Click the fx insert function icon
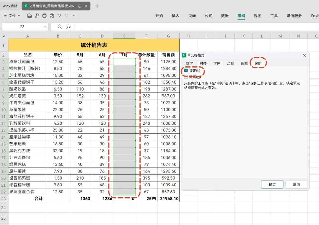Viewport: 319px width, 225px height. pos(69,27)
